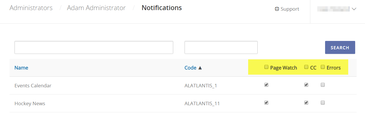365x115 pixels.
Task: Toggle the Errors header checkbox
Action: [x=323, y=67]
